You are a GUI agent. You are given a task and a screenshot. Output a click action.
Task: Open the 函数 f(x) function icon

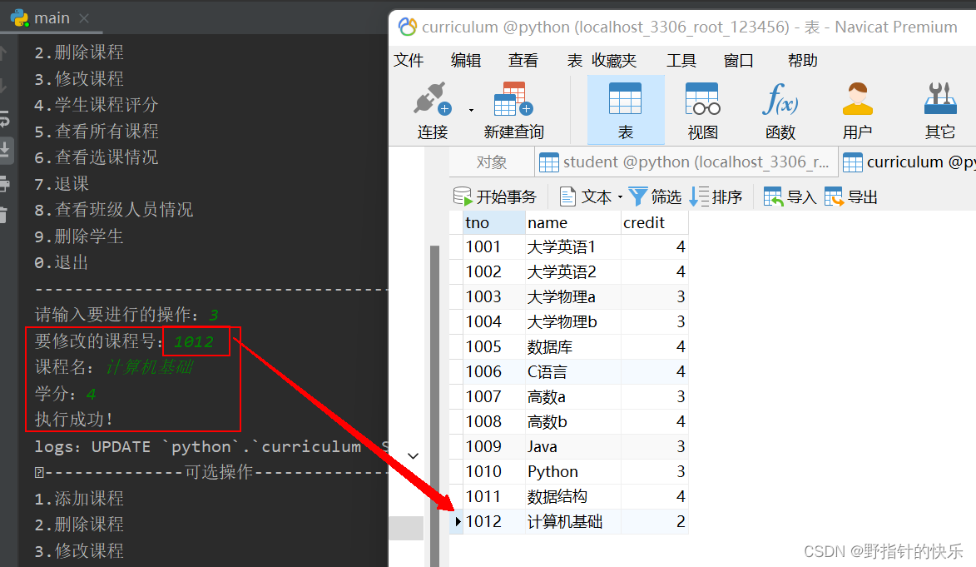780,98
